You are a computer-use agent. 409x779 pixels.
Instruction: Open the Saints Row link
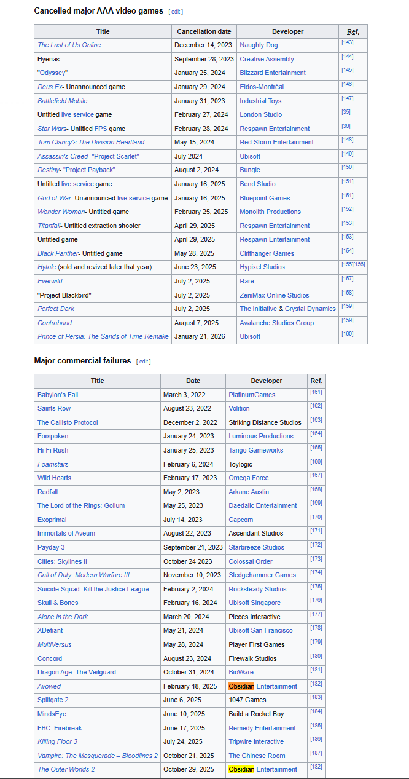[x=54, y=408]
